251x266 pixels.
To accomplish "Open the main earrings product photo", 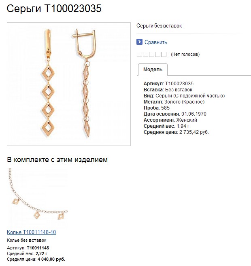I will (69, 84).
